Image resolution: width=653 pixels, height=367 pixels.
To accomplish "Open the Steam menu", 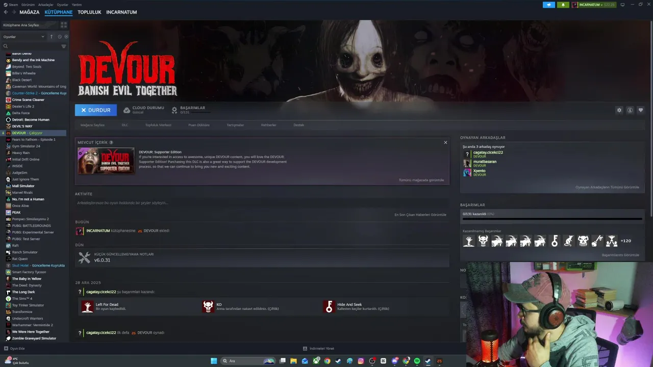I will click(11, 5).
